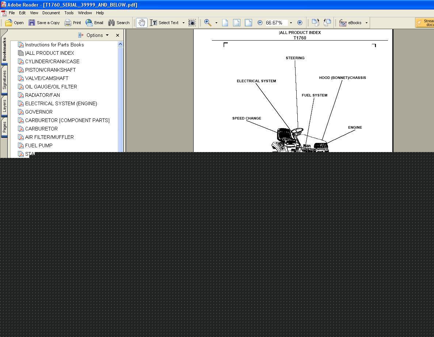Set view to Actual Size page icon
The height and width of the screenshot is (337, 434).
point(225,23)
